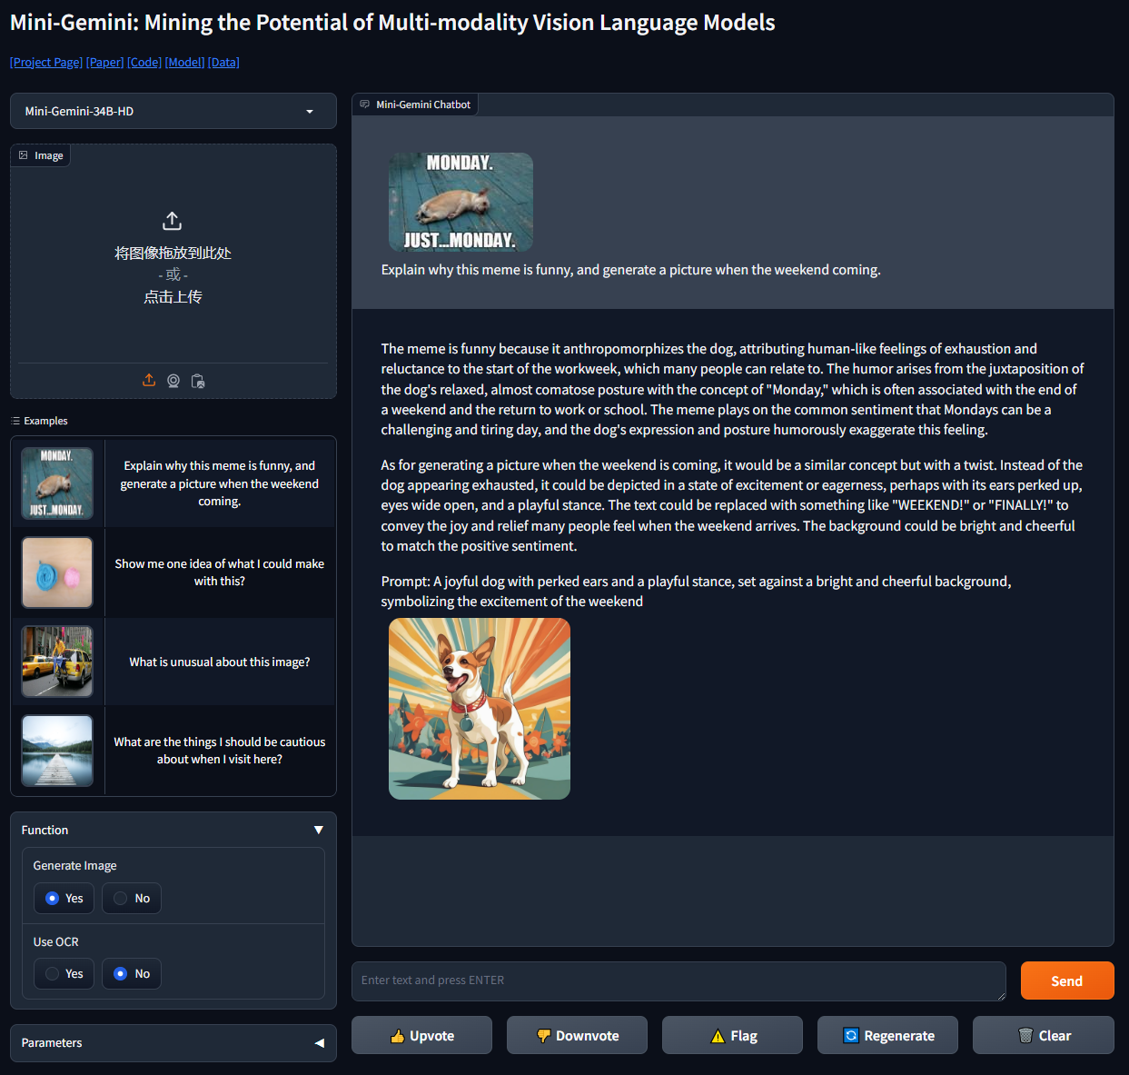The width and height of the screenshot is (1129, 1075).
Task: Open the Data link
Action: coord(223,62)
